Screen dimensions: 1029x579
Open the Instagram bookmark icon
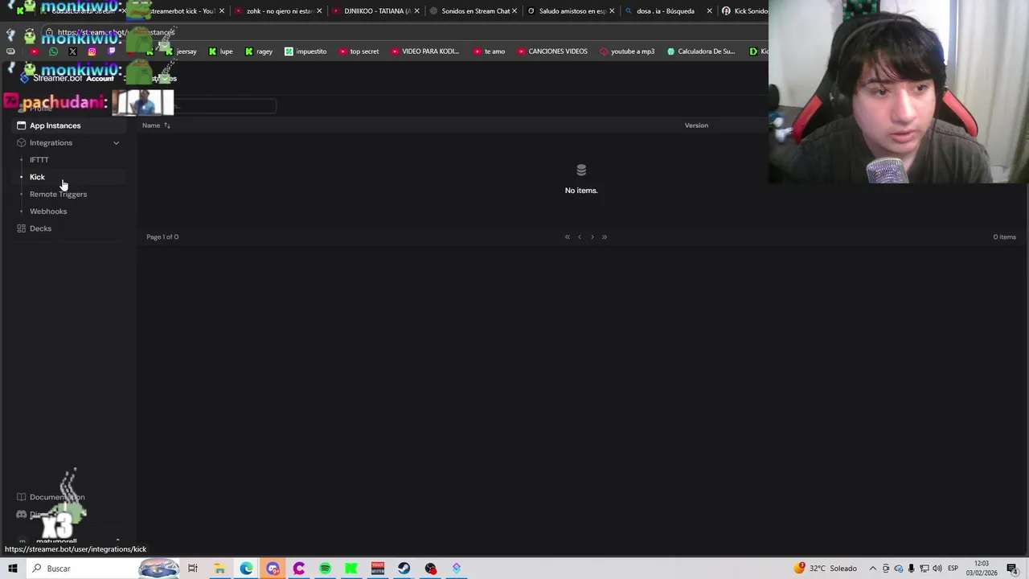point(92,51)
